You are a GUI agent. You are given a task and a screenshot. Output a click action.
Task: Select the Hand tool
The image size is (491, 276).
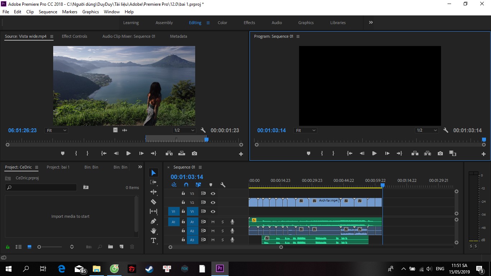(x=153, y=231)
